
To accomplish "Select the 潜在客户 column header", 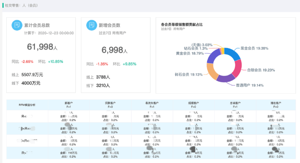I will (x=276, y=105).
